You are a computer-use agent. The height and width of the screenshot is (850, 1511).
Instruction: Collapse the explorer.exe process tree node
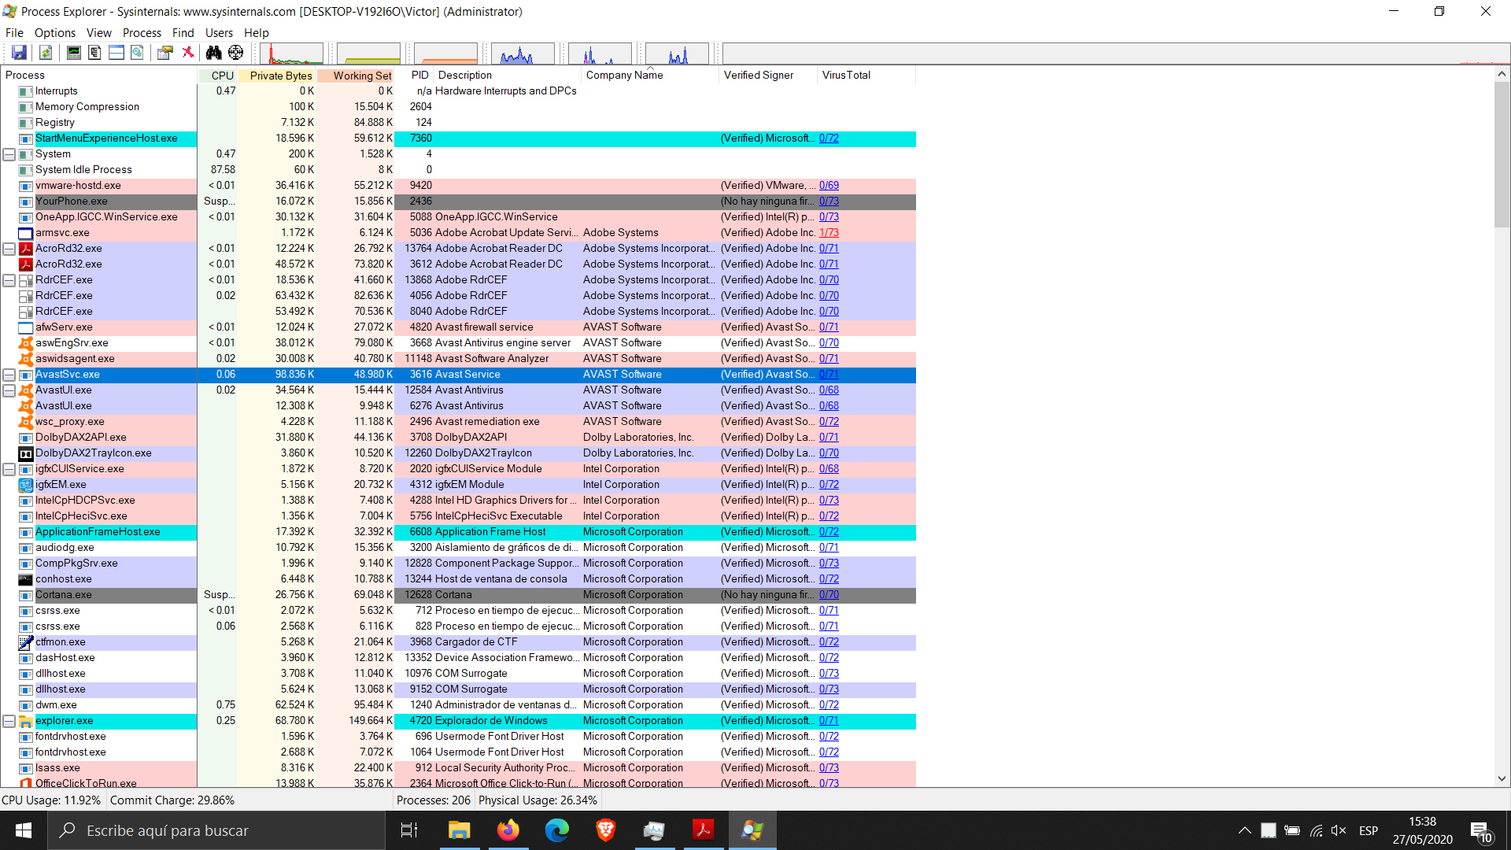point(9,721)
